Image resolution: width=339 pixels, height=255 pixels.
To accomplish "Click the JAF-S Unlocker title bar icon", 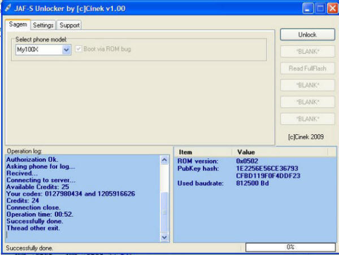I will coord(8,8).
